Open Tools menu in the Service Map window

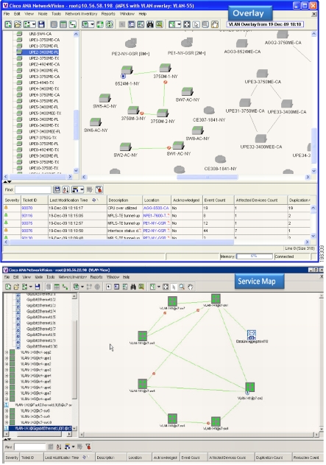[x=50, y=277]
